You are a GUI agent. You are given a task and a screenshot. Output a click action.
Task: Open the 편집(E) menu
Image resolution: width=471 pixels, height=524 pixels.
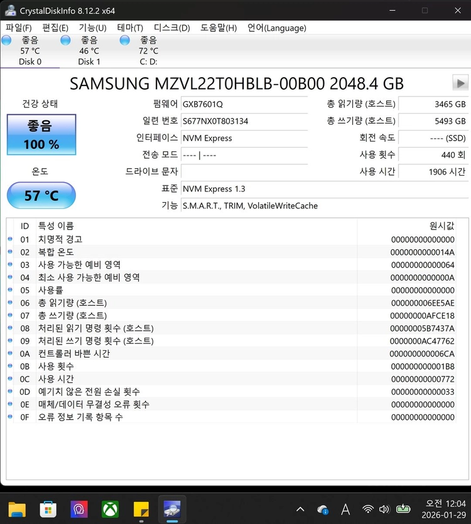coord(55,28)
